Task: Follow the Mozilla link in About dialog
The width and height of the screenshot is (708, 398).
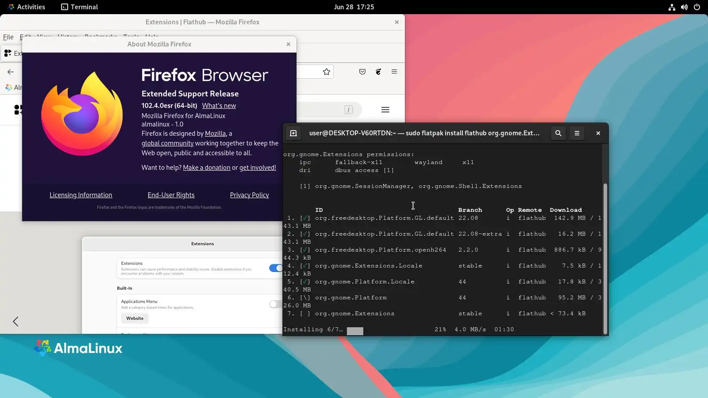Action: click(x=215, y=134)
